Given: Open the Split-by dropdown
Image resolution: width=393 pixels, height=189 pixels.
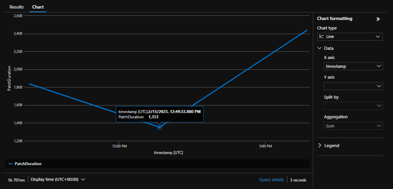Looking at the screenshot, I should click(353, 106).
